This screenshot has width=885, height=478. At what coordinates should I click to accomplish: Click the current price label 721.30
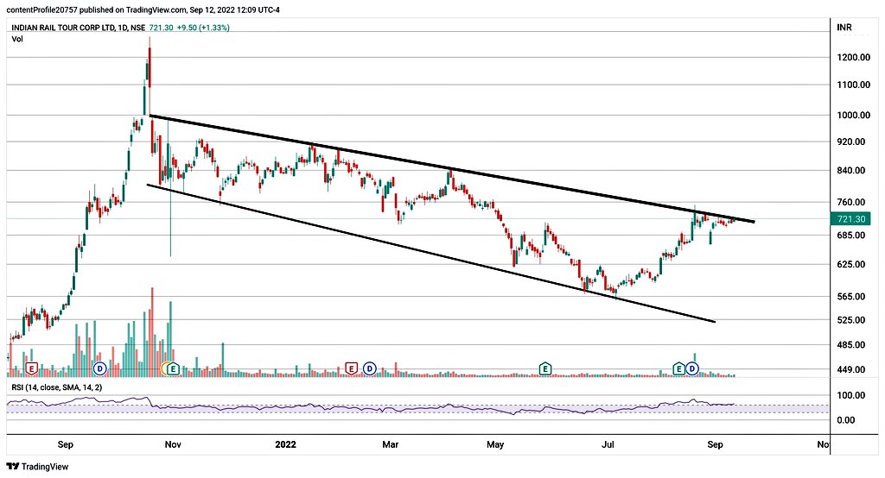coord(850,218)
